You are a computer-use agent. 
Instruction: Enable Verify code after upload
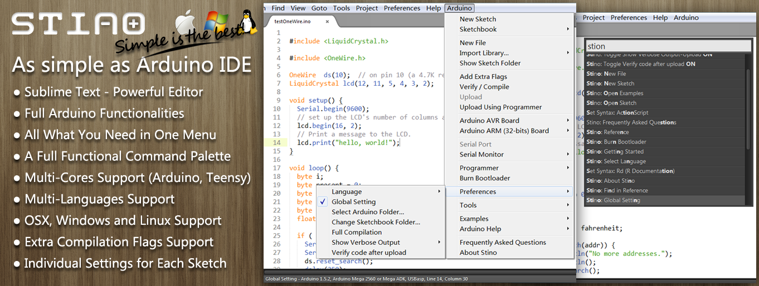tap(369, 253)
